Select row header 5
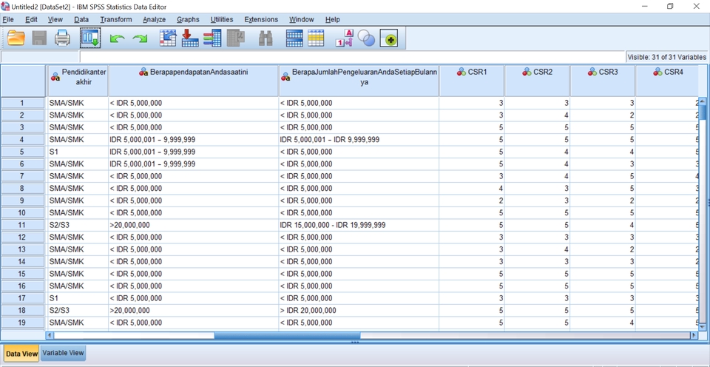The height and width of the screenshot is (367, 710). [23, 152]
